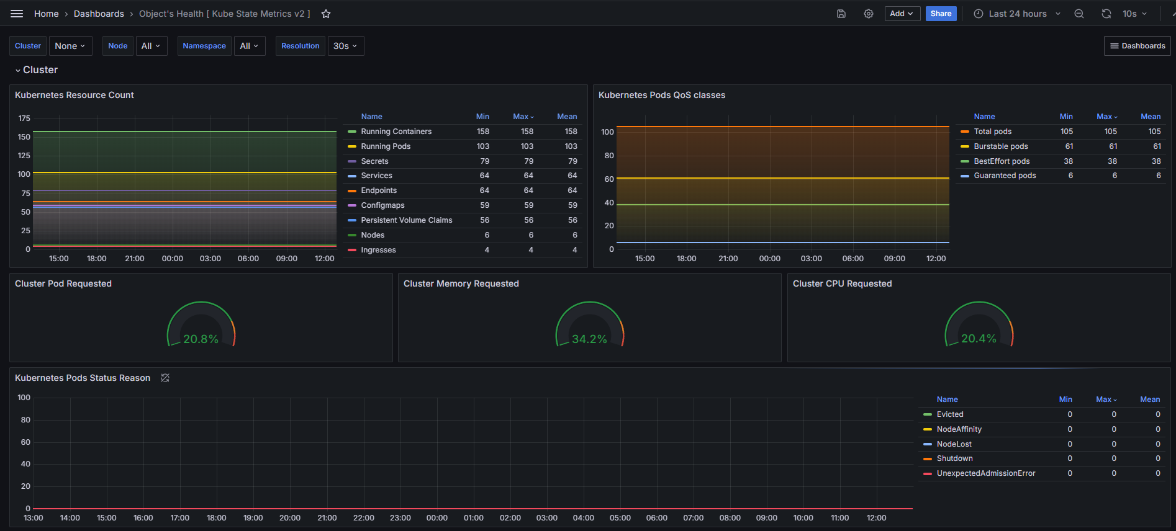Sort Resource Count legend by Mean
This screenshot has width=1176, height=531.
coord(567,117)
